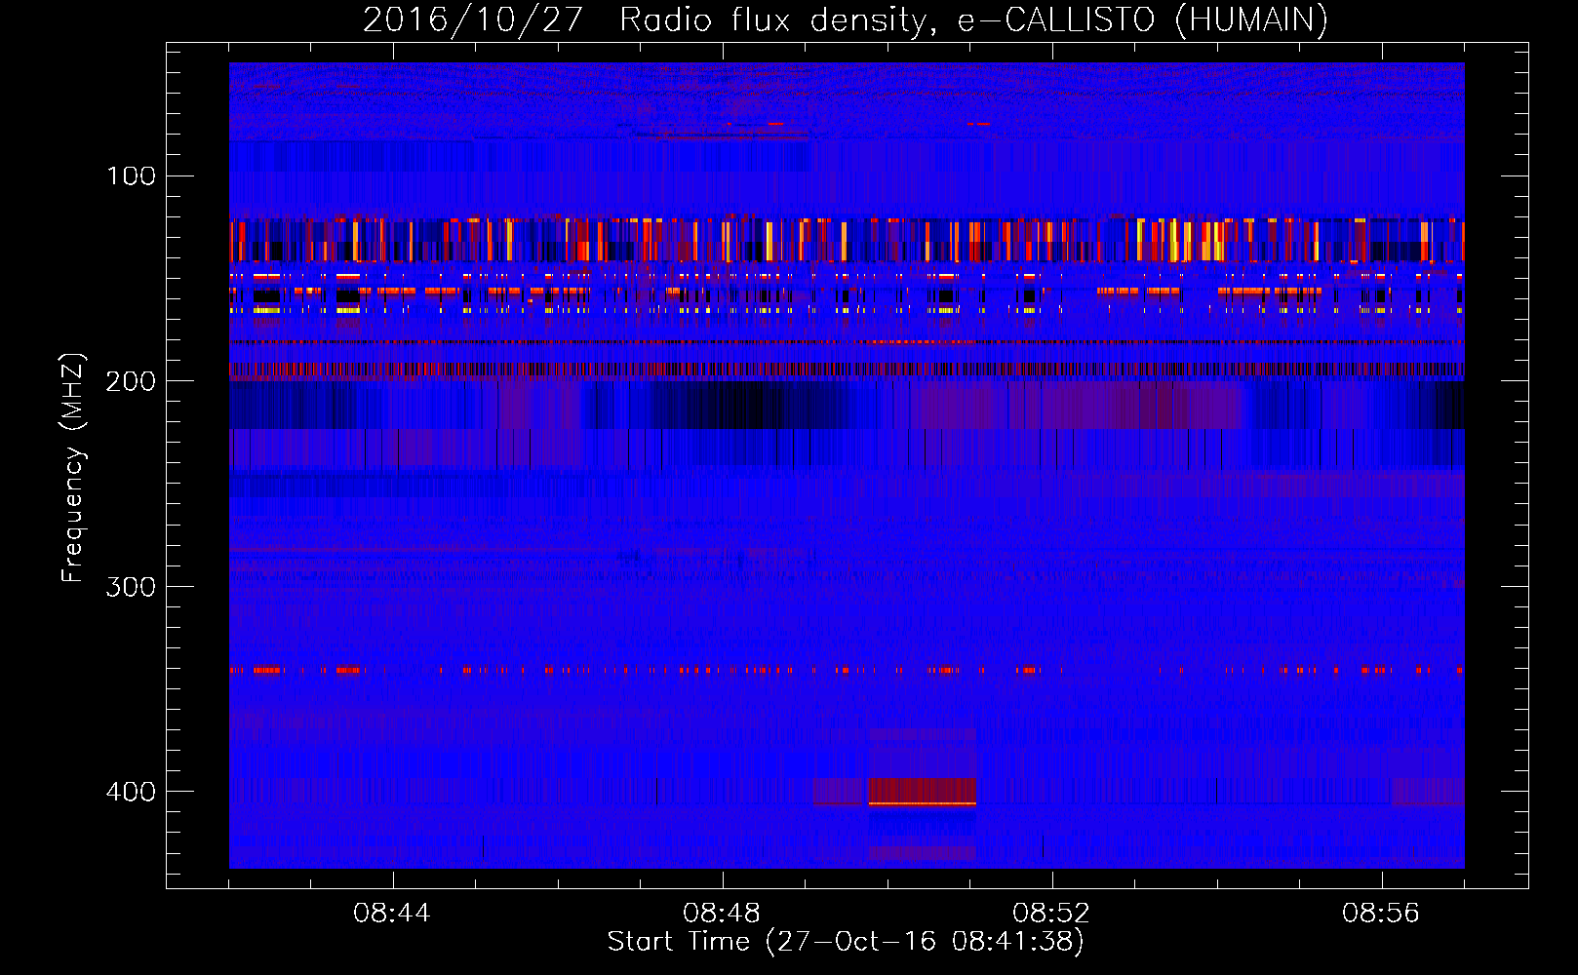Click the 200 frequency axis label

click(131, 381)
